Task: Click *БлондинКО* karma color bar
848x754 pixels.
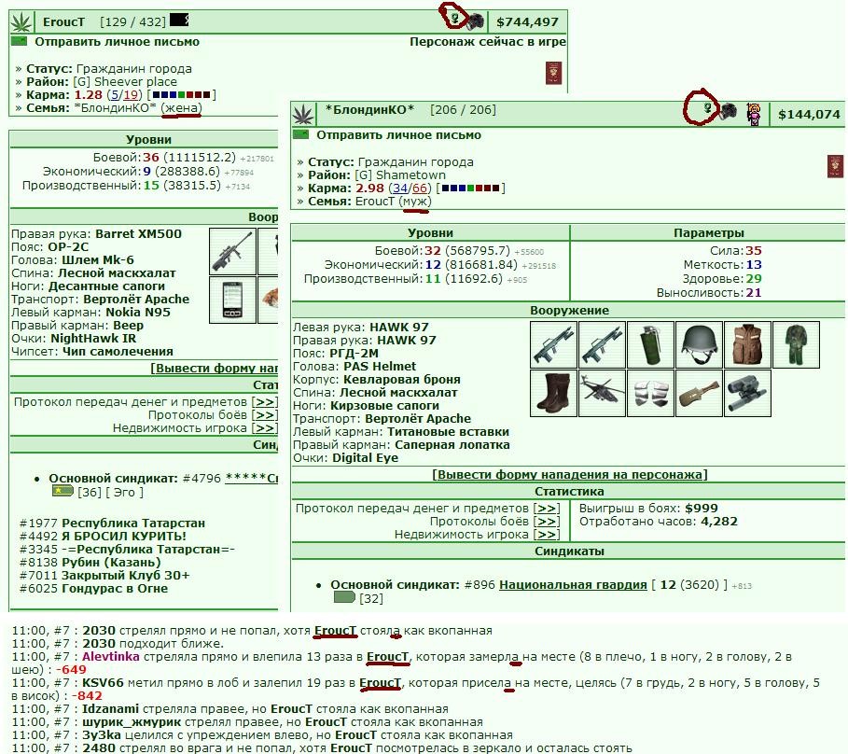Action: pyautogui.click(x=470, y=188)
